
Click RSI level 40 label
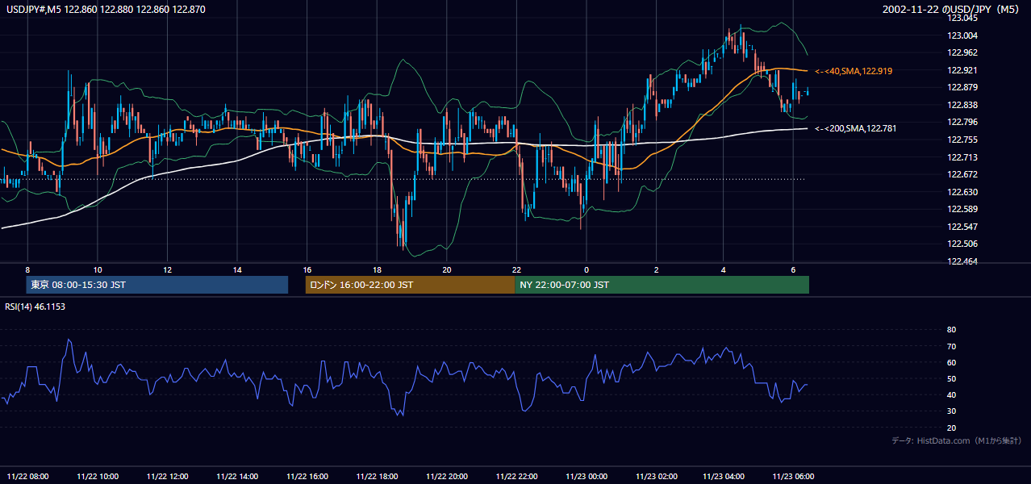951,394
